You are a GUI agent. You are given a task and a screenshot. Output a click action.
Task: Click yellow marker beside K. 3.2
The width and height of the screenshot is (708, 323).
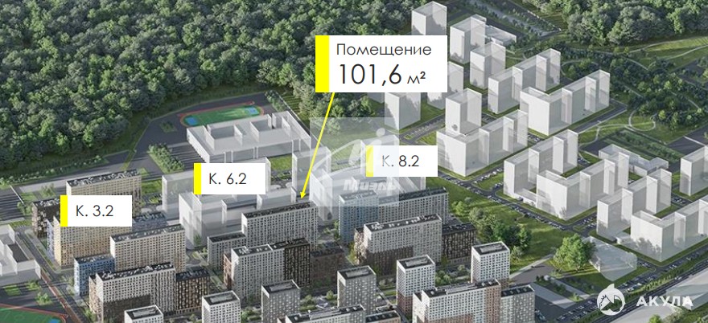click(x=64, y=211)
